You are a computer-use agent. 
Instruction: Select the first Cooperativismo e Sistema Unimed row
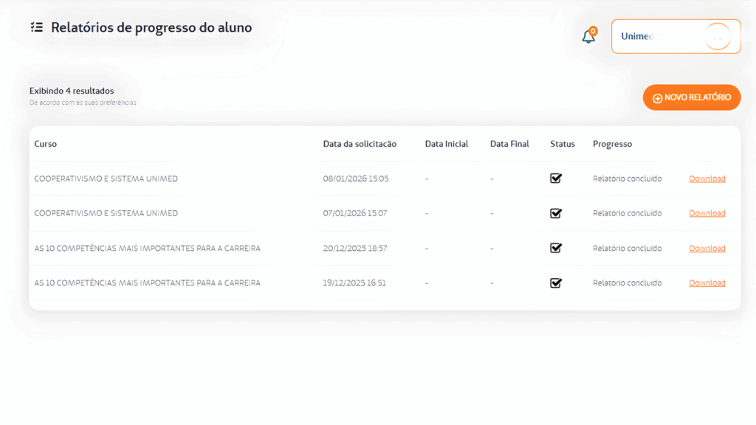click(106, 179)
